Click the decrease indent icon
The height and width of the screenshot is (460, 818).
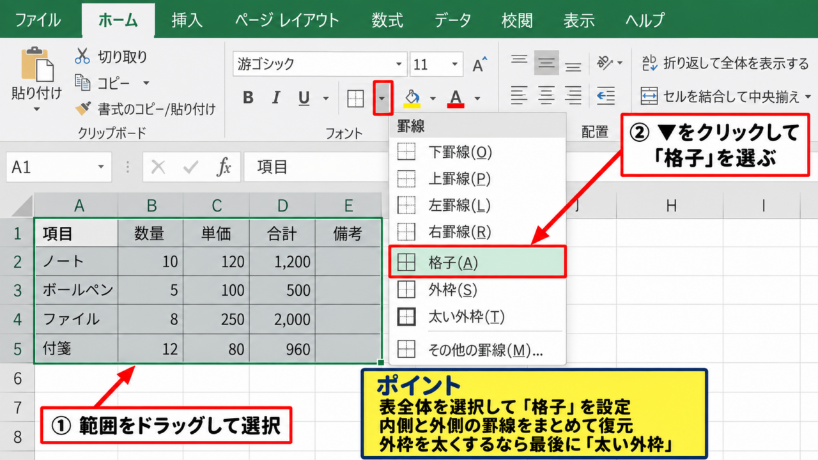coord(605,96)
